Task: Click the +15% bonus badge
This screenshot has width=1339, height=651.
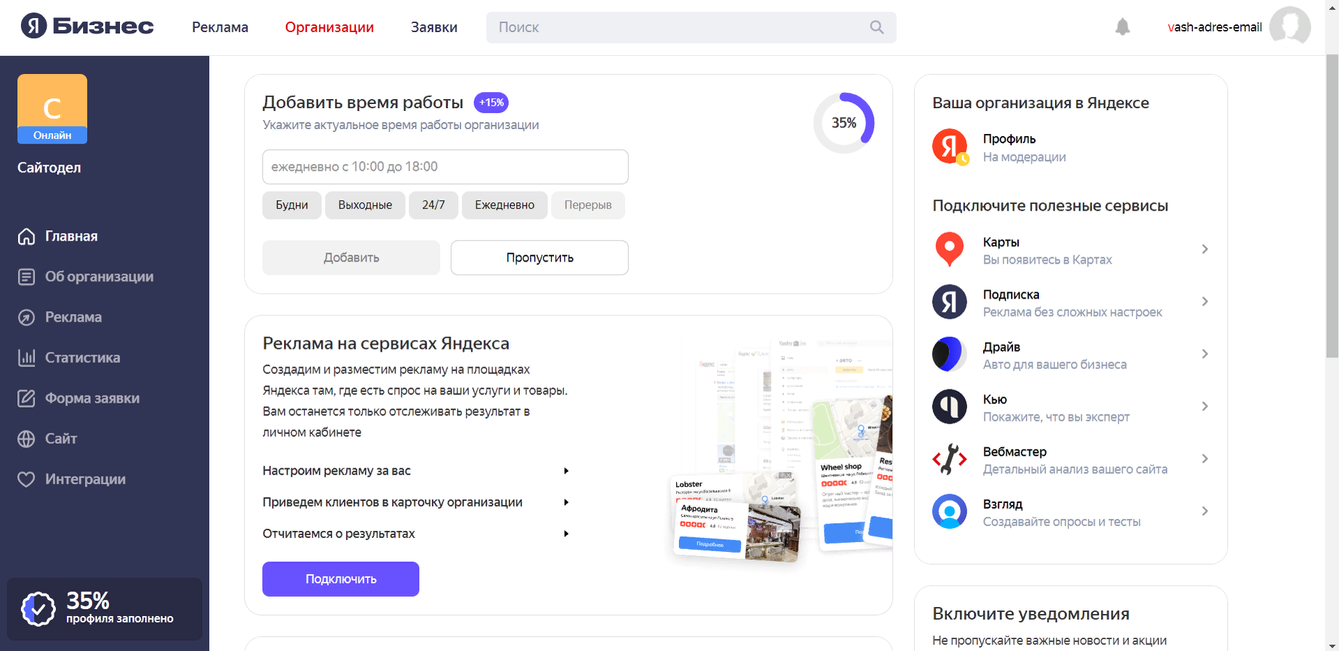Action: pyautogui.click(x=491, y=103)
